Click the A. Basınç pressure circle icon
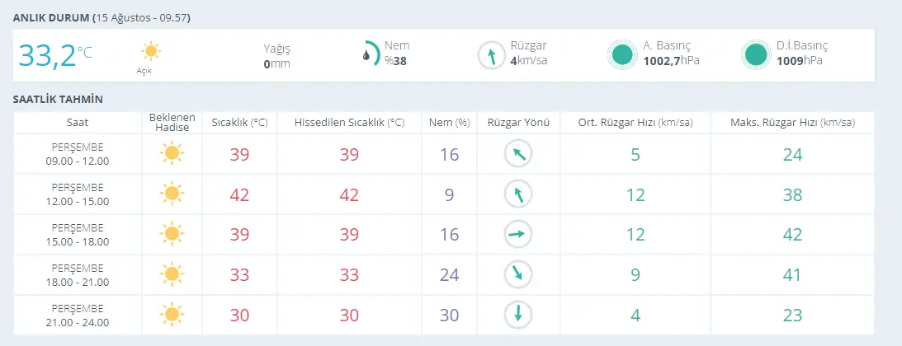902x346 pixels. 623,55
